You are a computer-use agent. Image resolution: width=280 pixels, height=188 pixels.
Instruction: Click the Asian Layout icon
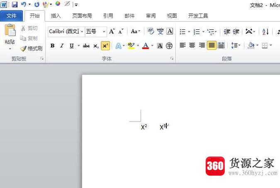(x=249, y=32)
